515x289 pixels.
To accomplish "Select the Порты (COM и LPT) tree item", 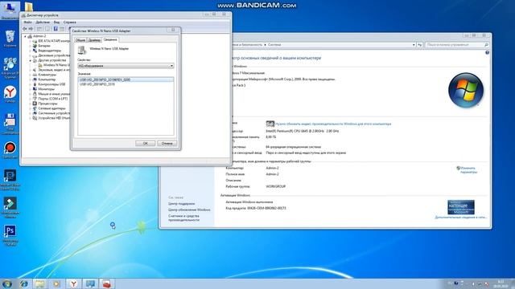I will tap(52, 99).
